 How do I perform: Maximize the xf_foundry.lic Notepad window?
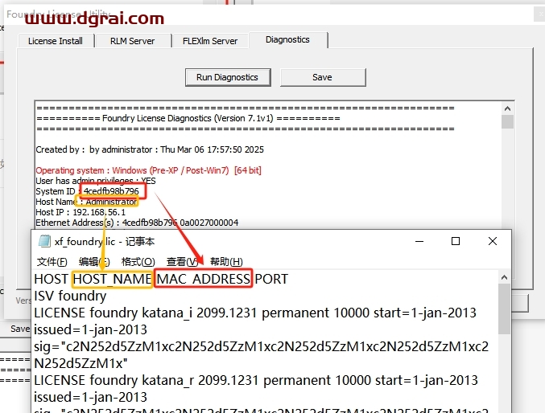pos(456,241)
